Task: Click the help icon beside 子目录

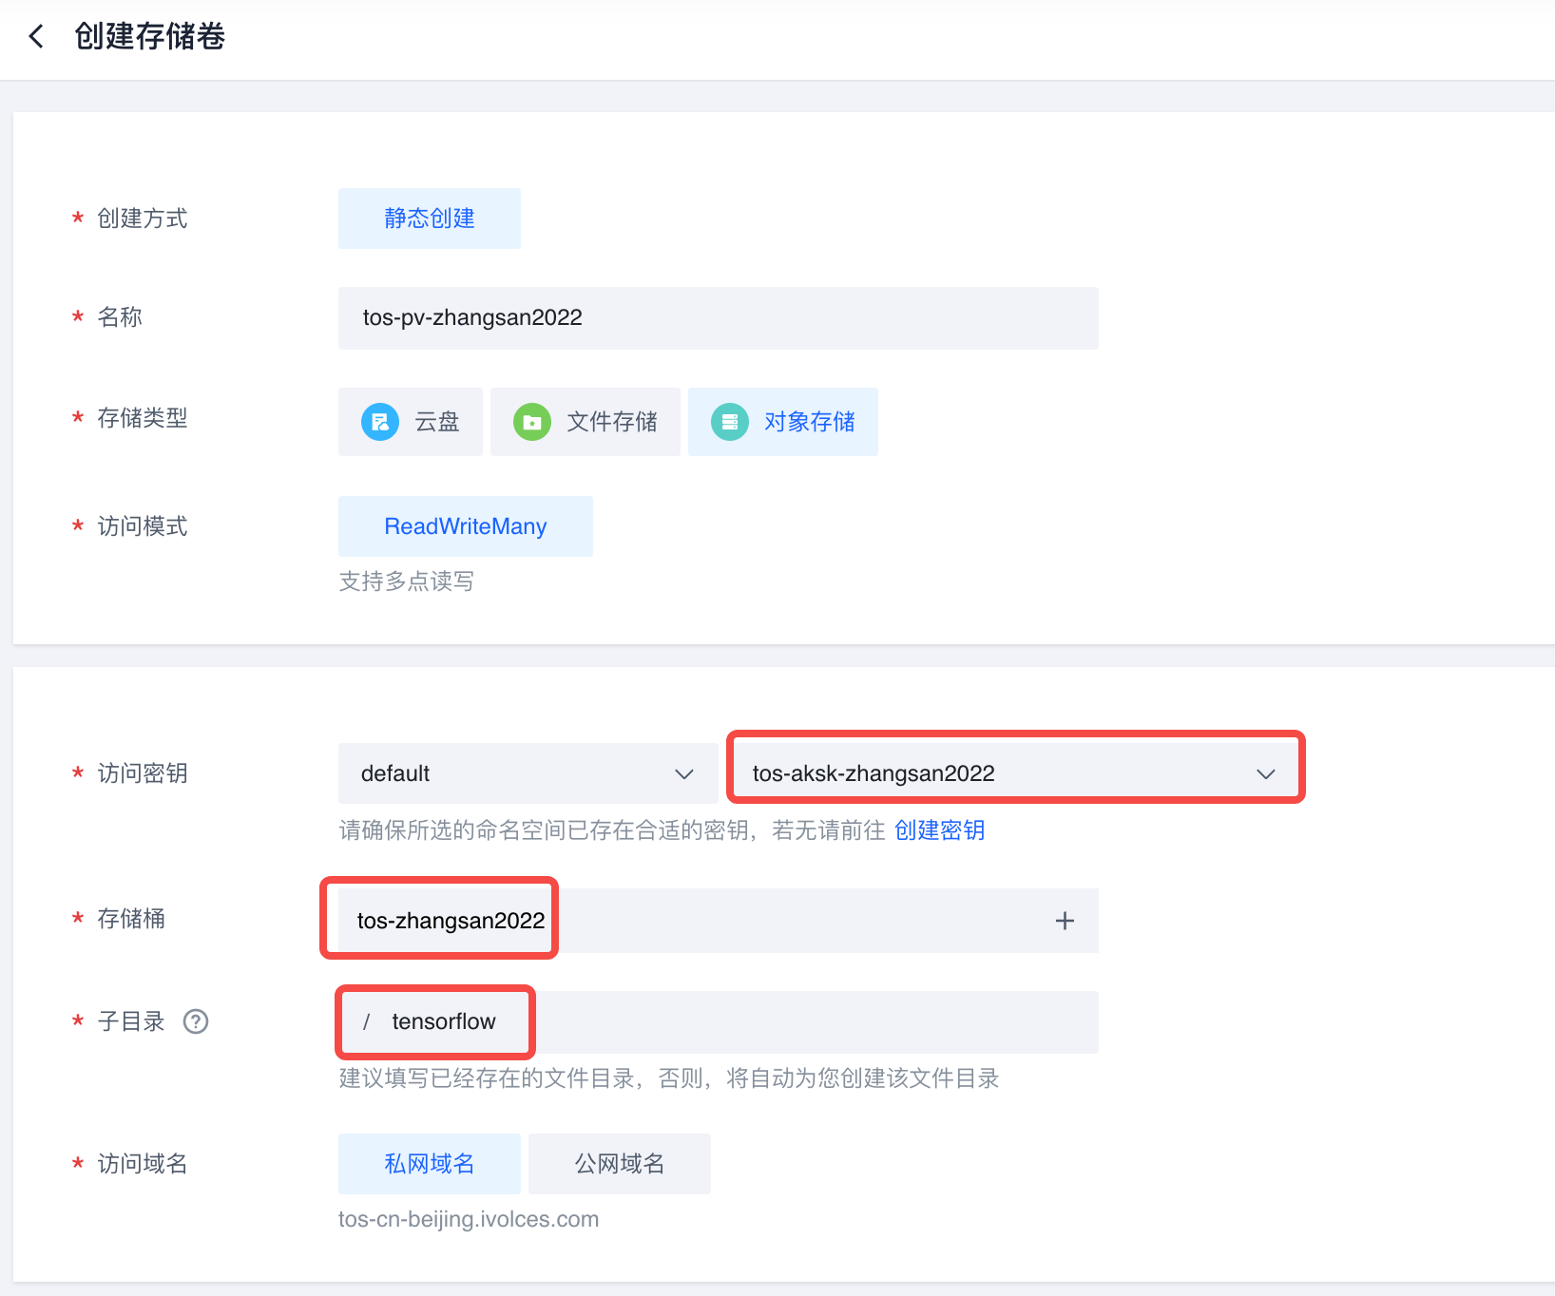Action: coord(196,1021)
